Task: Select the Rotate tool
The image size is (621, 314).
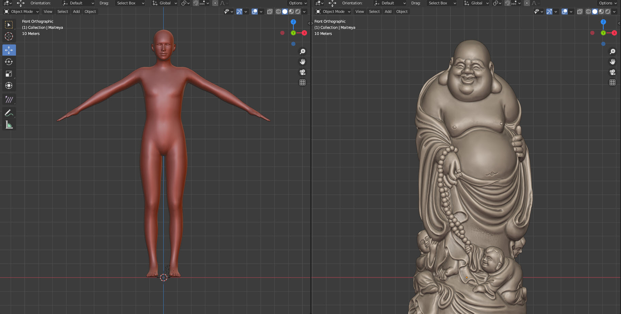Action: coord(9,62)
